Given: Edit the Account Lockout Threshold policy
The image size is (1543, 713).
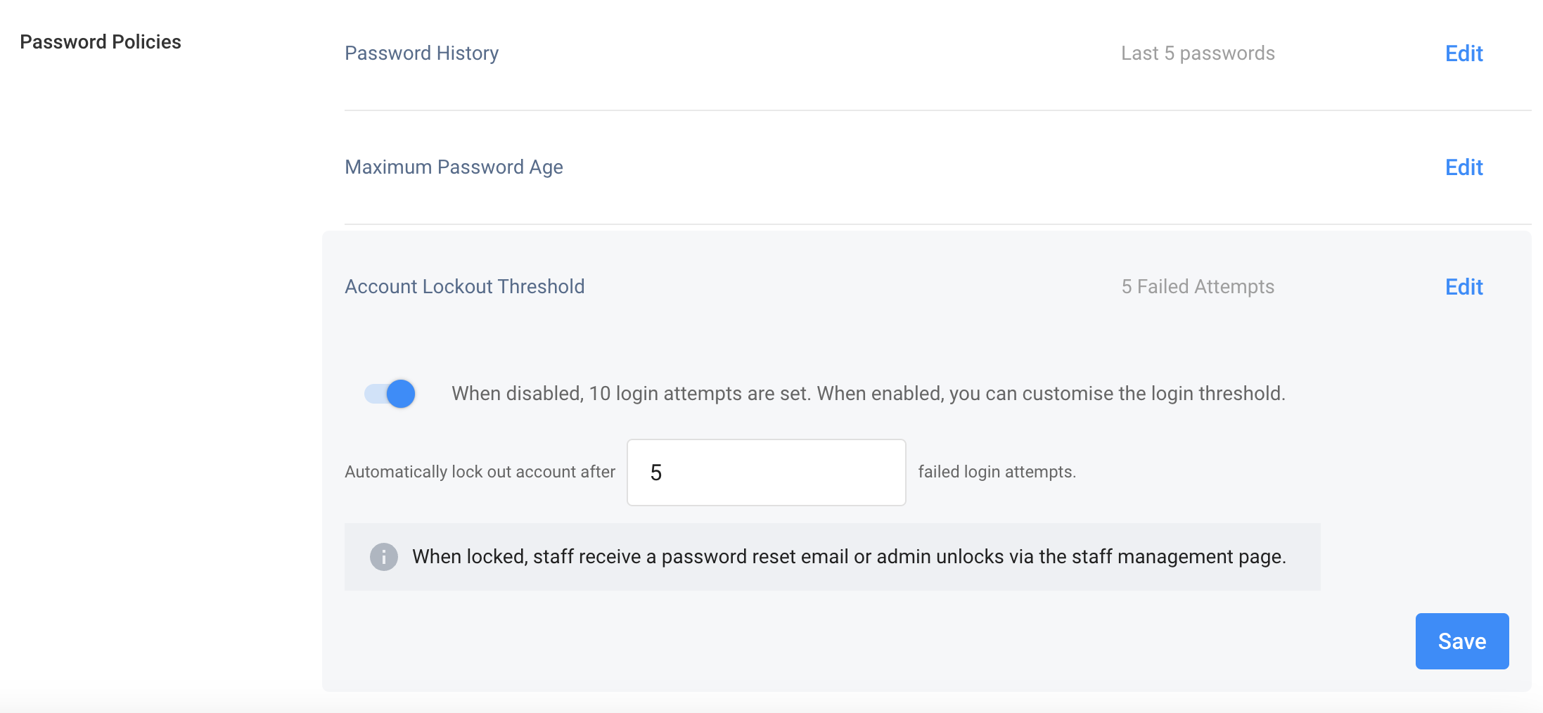Looking at the screenshot, I should (x=1464, y=287).
